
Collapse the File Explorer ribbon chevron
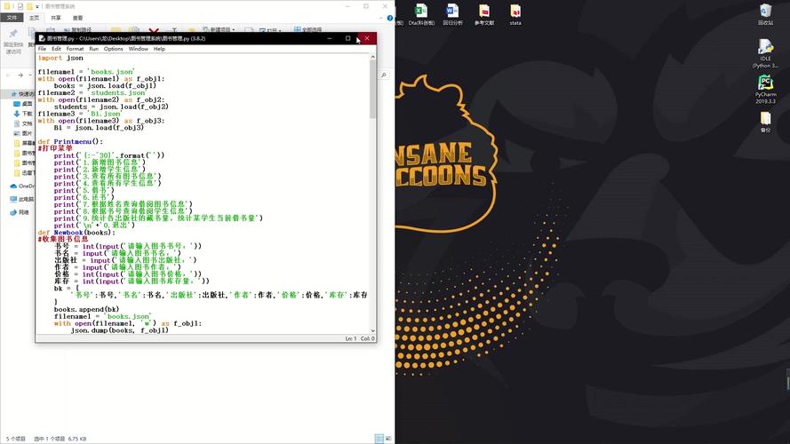click(x=381, y=18)
